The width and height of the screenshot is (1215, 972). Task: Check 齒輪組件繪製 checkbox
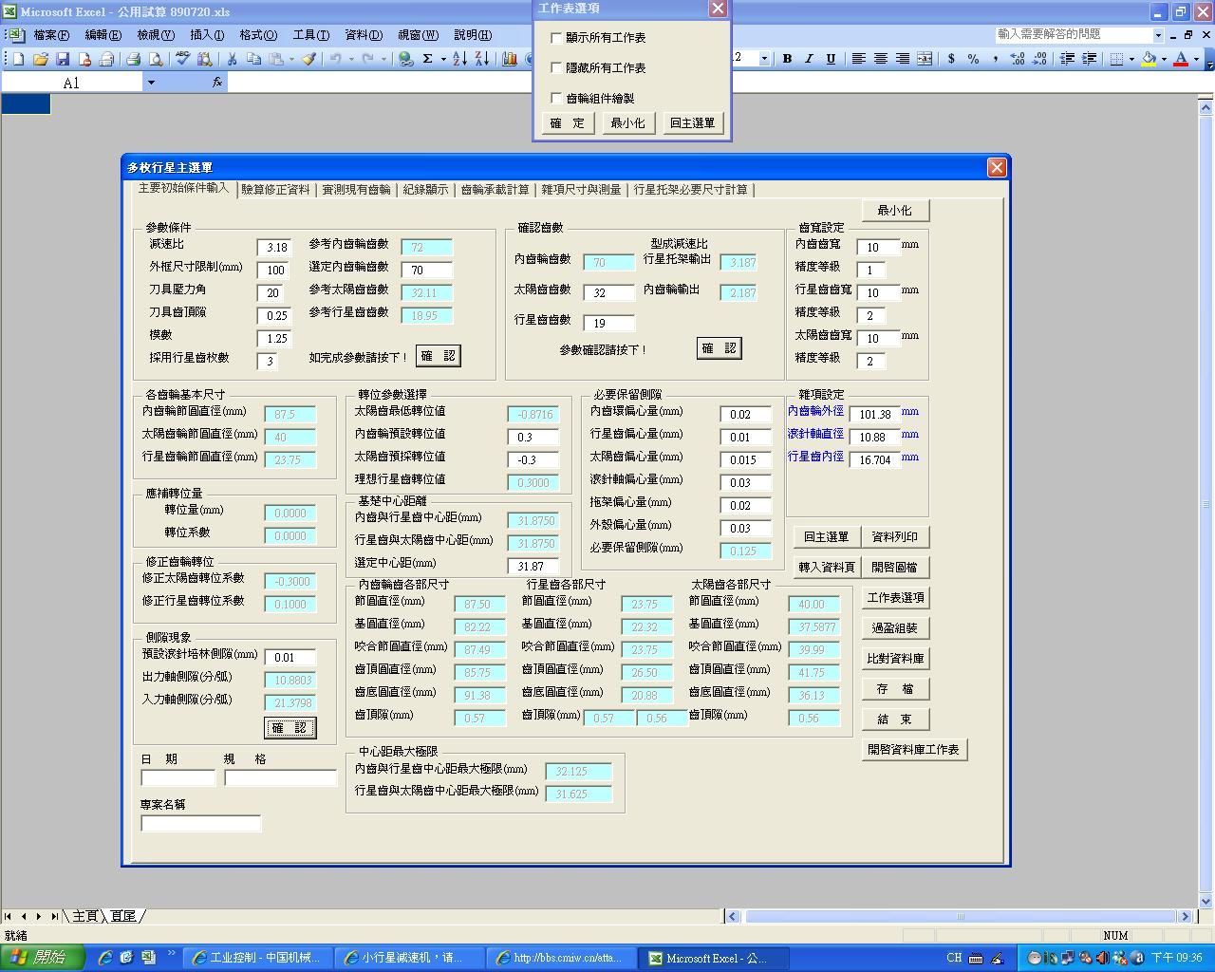click(556, 98)
